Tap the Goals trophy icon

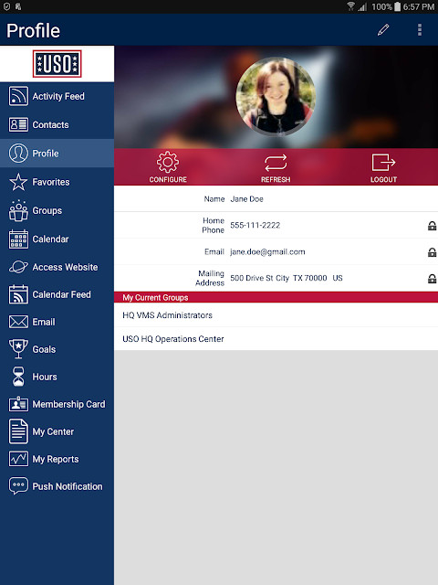18,349
